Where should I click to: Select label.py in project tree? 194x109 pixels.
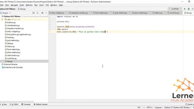10,43
